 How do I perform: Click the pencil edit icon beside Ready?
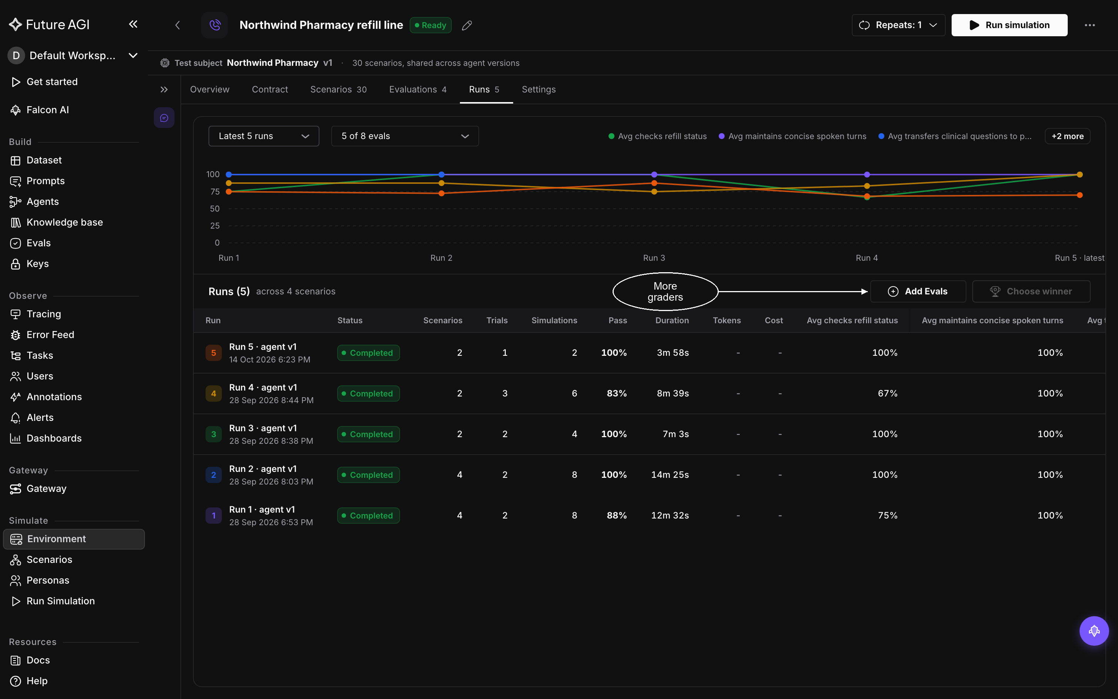467,26
